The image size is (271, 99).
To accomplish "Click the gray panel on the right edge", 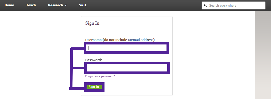I will tap(263, 55).
